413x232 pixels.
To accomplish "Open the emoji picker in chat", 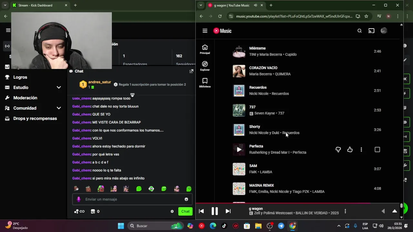I will pyautogui.click(x=186, y=199).
